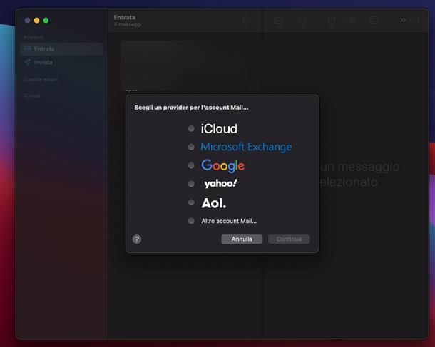Screen dimensions: 435x347
Task: Click the message filter icon in toolbar
Action: pyautogui.click(x=246, y=20)
